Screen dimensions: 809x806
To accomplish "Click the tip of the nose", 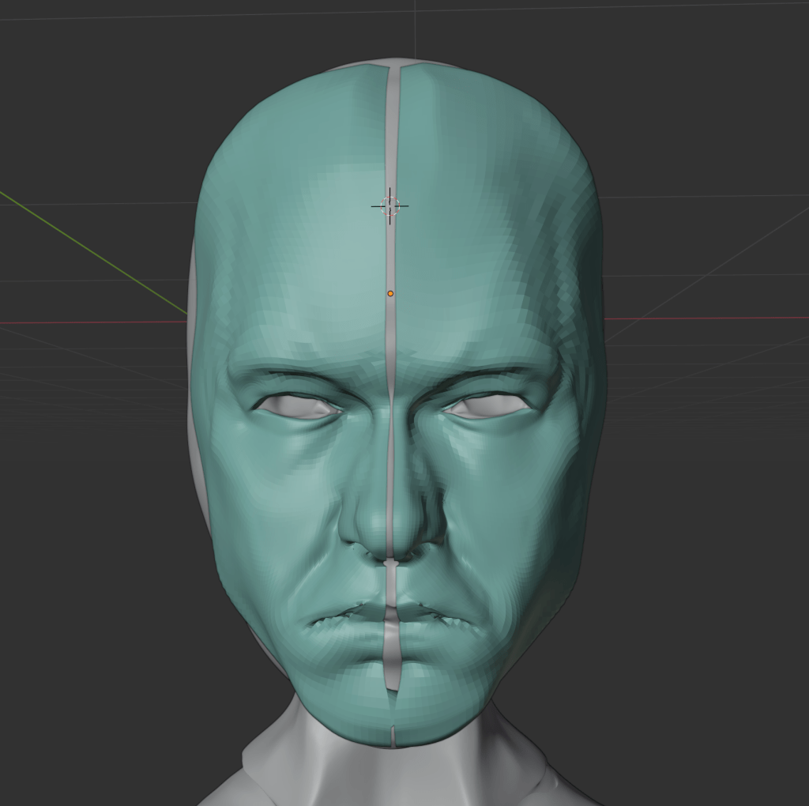I will click(x=392, y=537).
